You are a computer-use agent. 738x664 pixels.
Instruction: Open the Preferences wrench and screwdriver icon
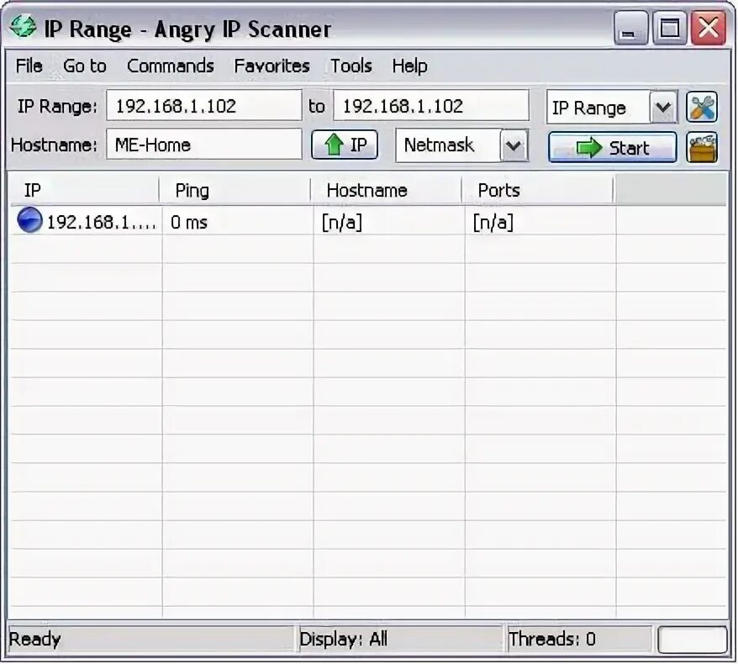click(x=701, y=107)
